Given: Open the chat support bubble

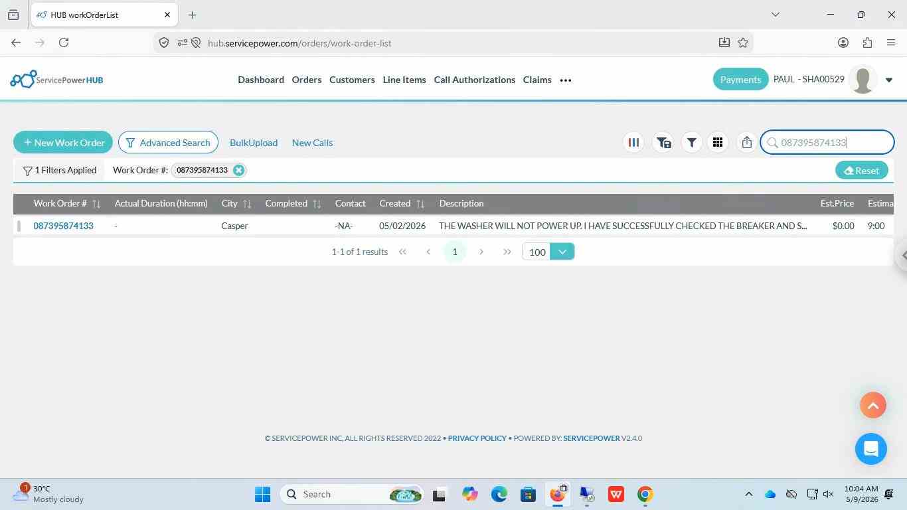Looking at the screenshot, I should point(870,448).
